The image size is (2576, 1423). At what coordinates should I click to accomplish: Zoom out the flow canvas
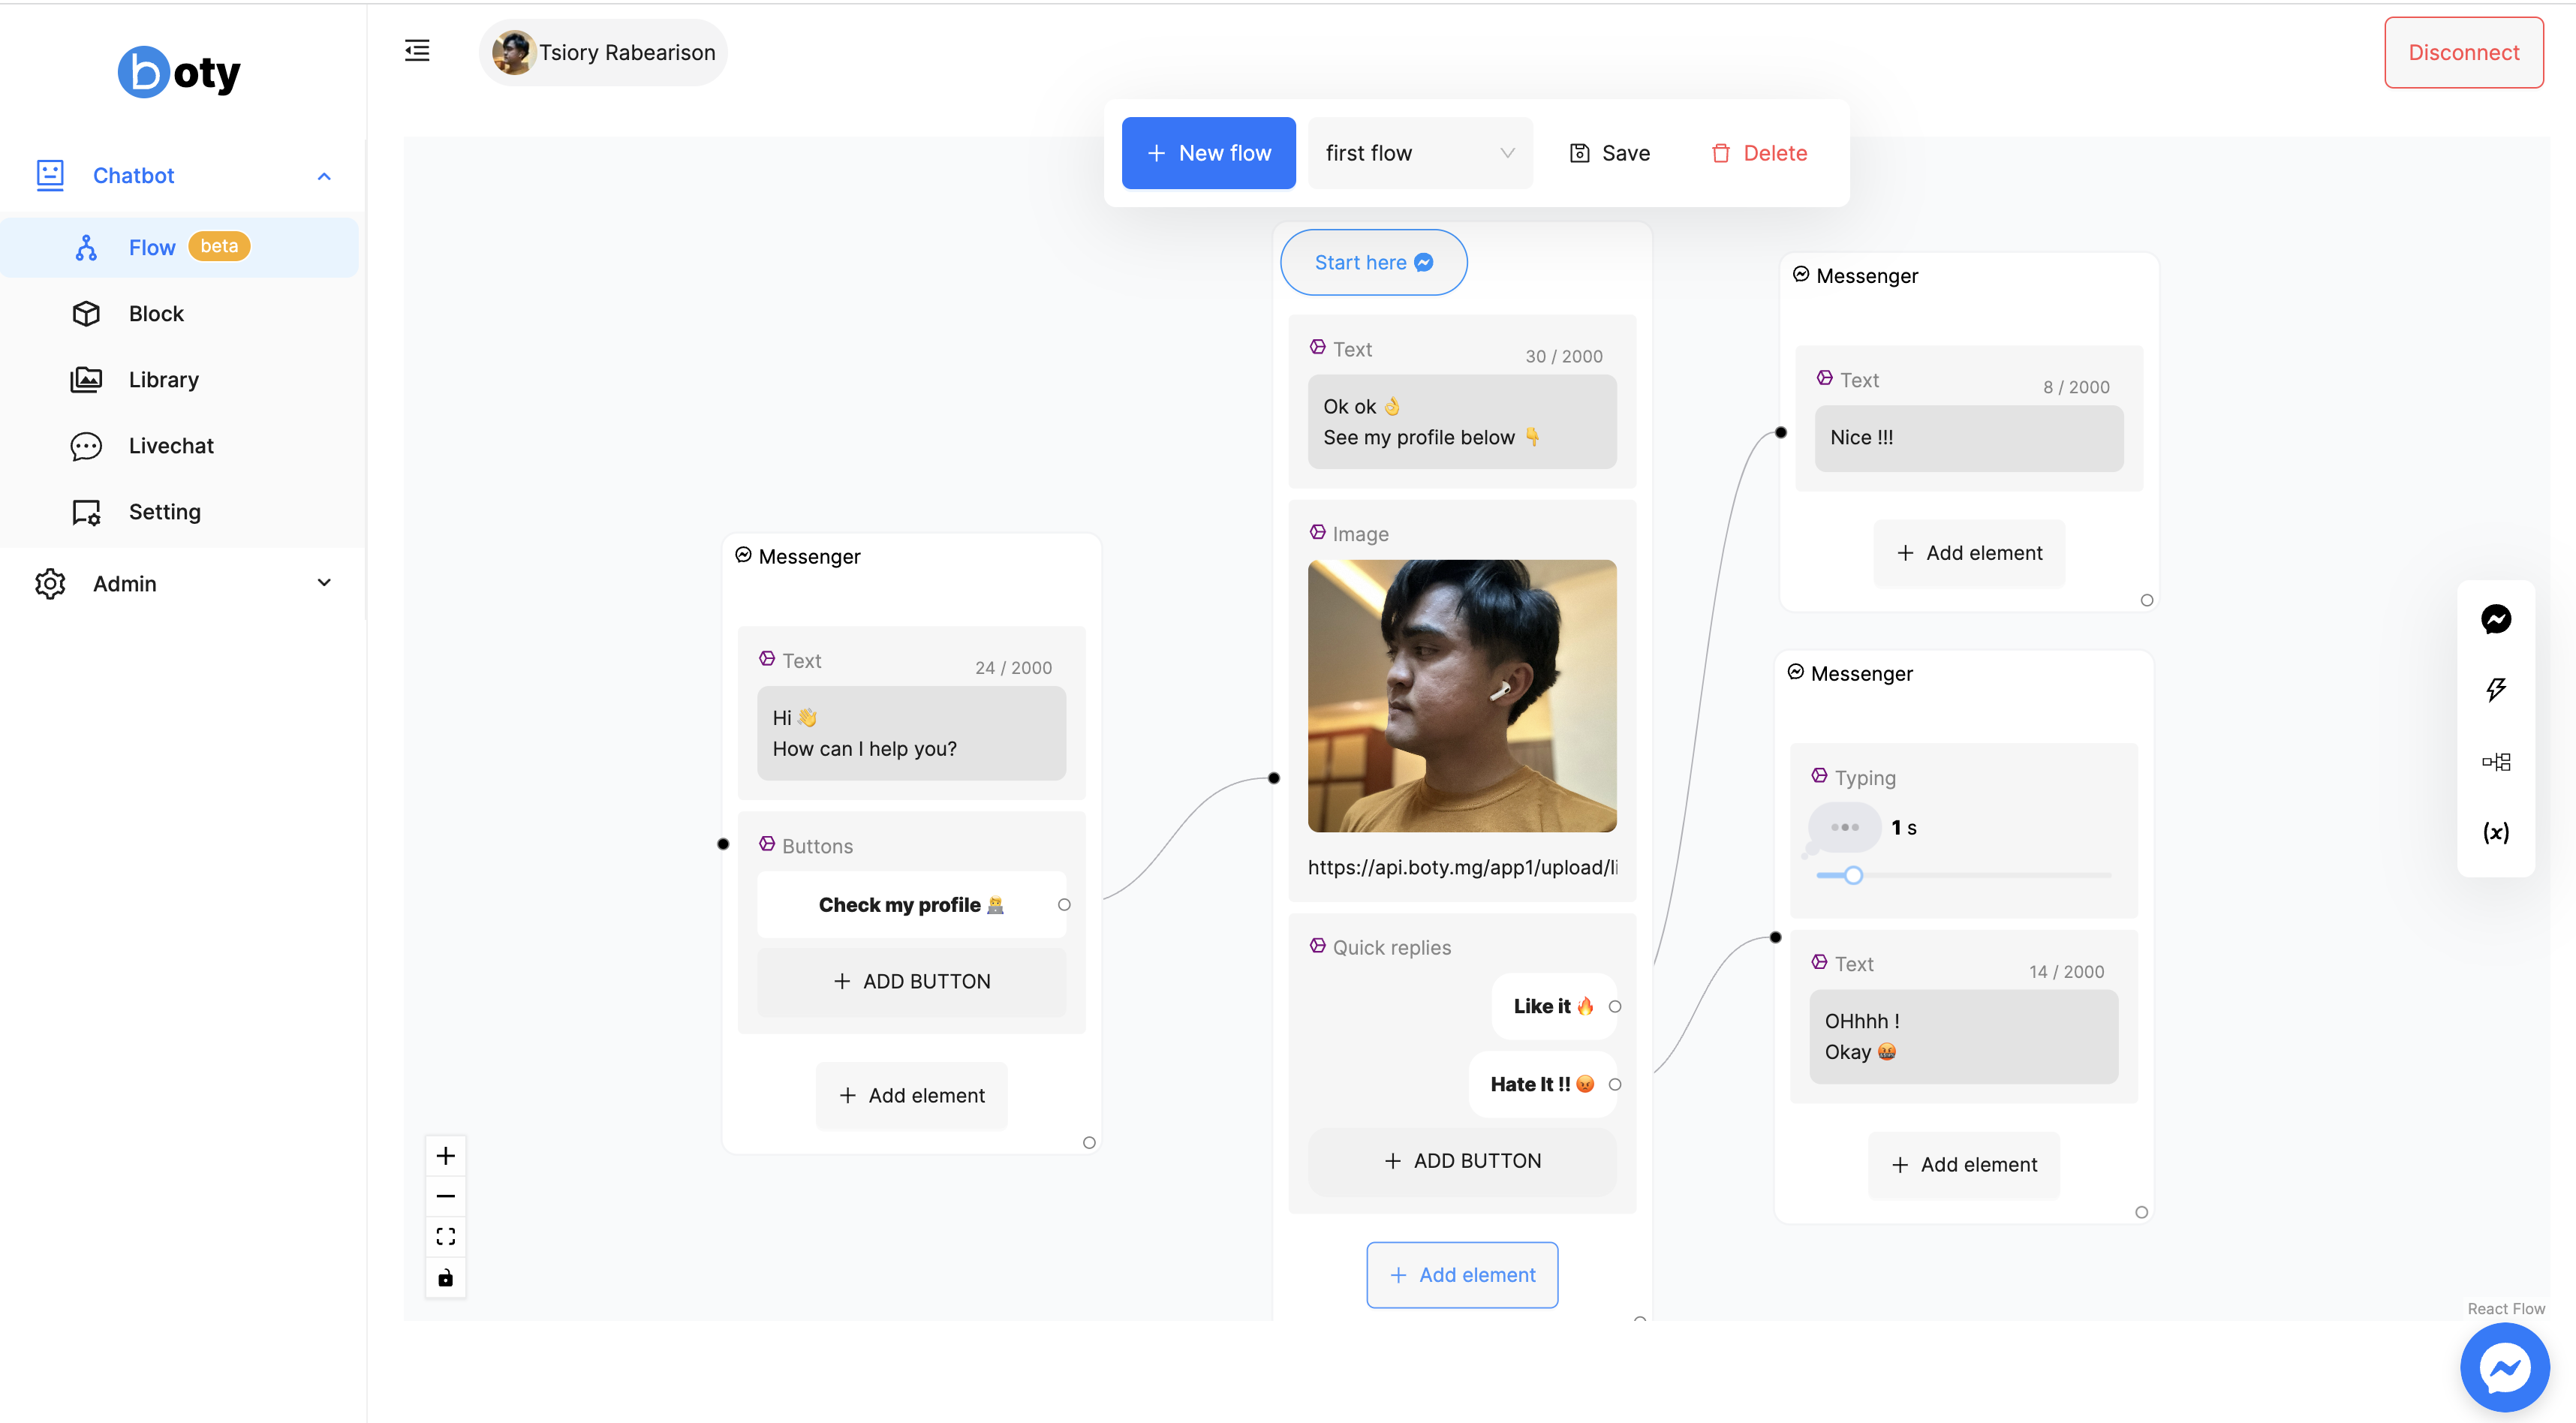446,1196
